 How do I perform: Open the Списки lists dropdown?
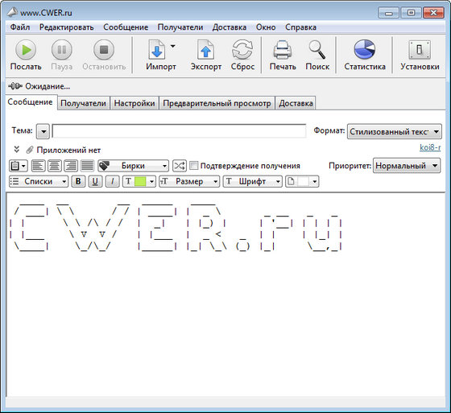point(39,181)
